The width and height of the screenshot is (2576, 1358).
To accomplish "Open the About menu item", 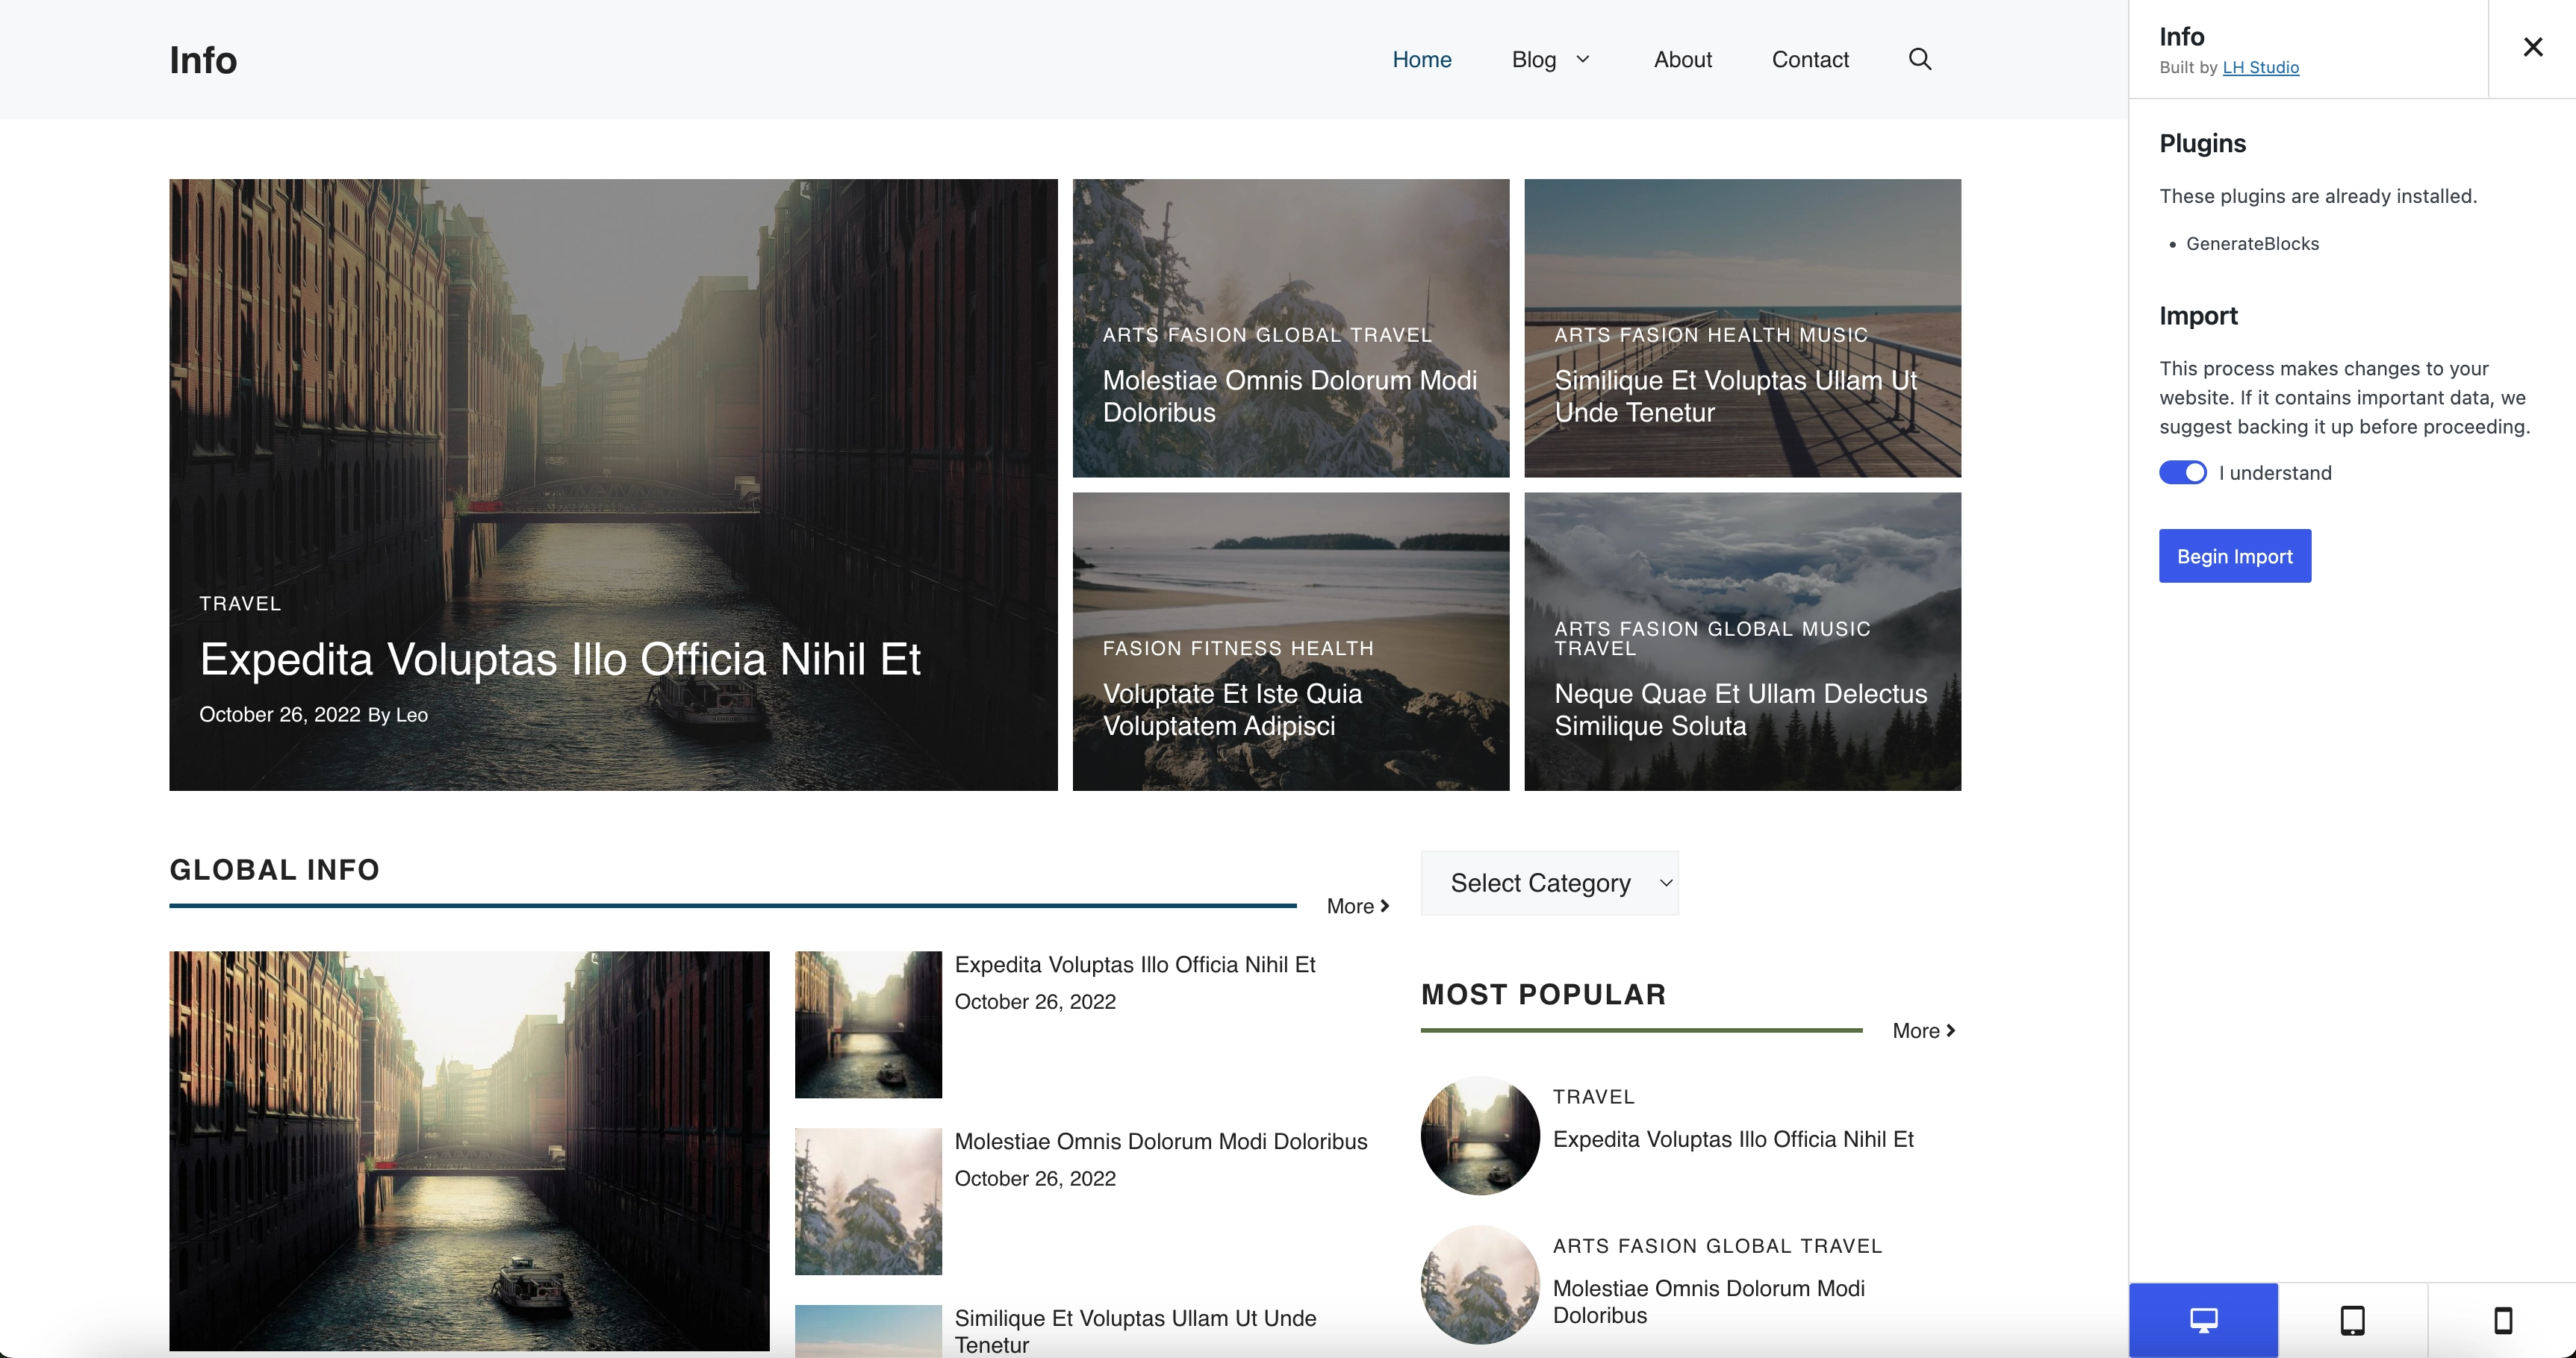I will click(x=1682, y=59).
